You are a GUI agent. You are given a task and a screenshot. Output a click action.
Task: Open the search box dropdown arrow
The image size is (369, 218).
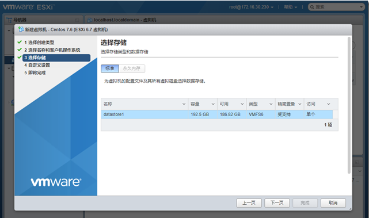coord(362,7)
